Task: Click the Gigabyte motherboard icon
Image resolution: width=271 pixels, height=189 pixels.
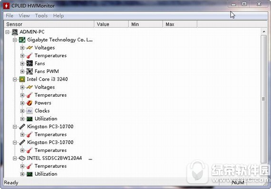Action: pos(22,40)
